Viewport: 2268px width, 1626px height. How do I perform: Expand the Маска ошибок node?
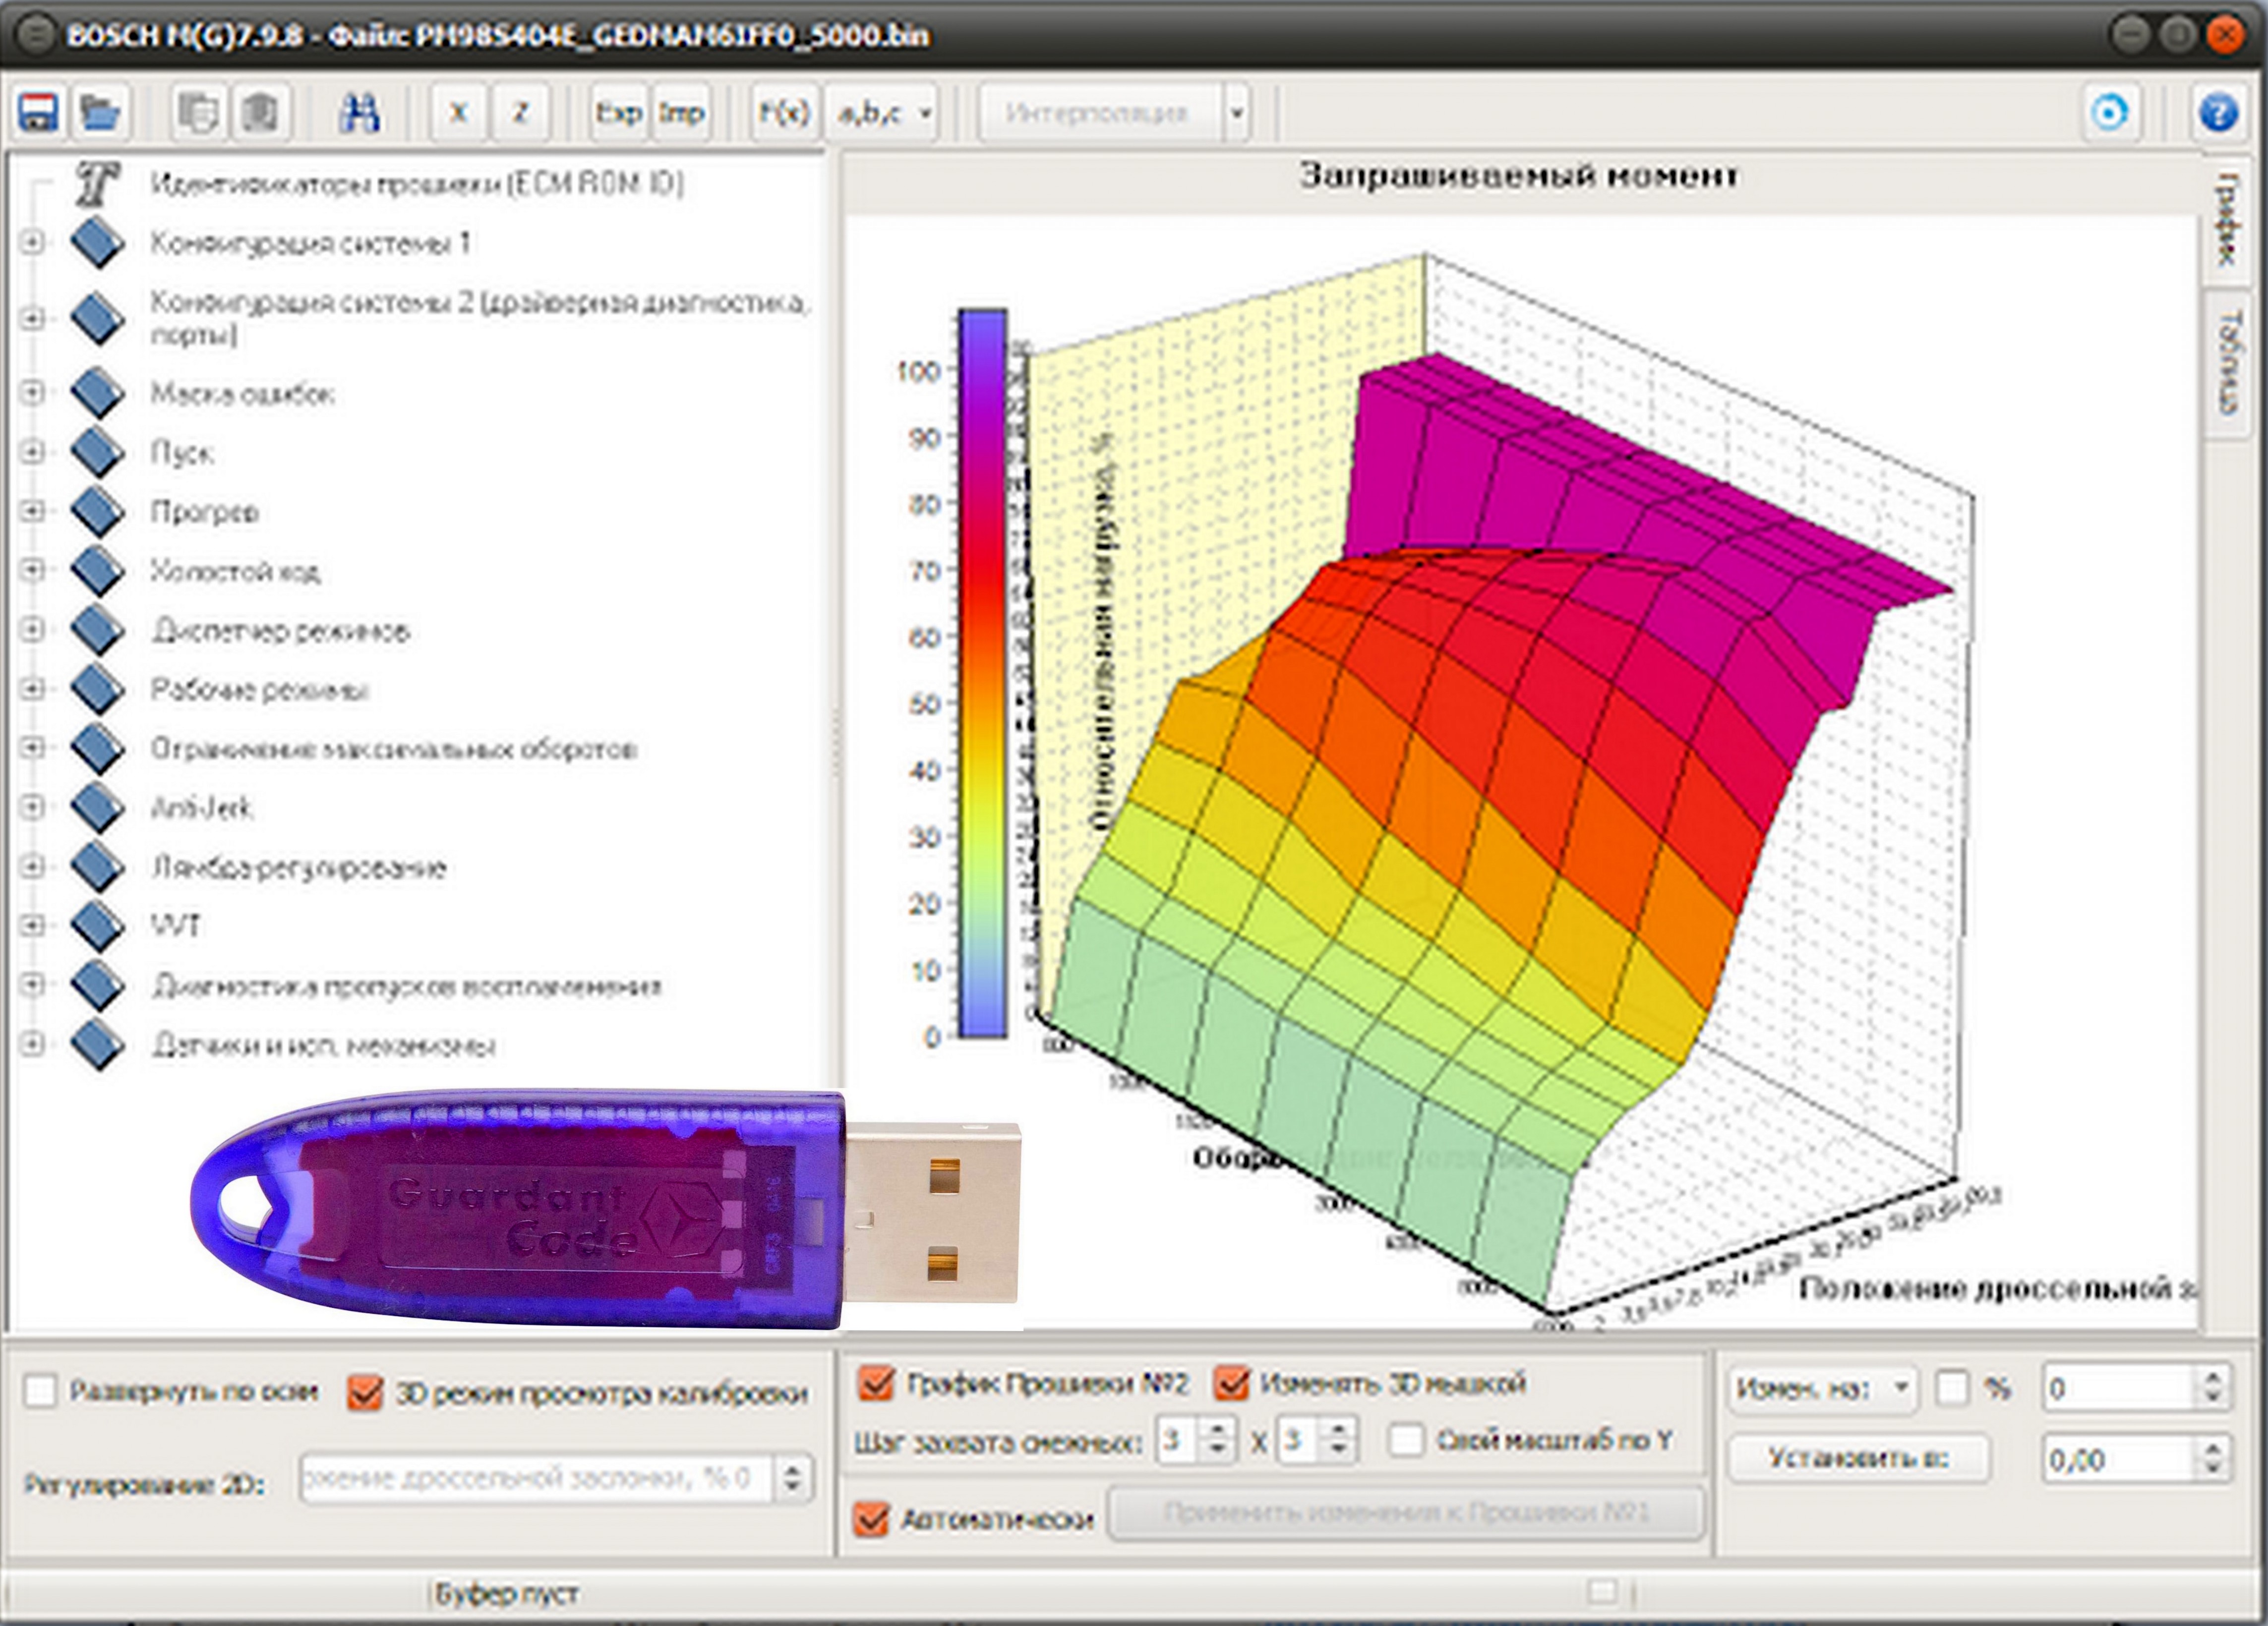[32, 393]
